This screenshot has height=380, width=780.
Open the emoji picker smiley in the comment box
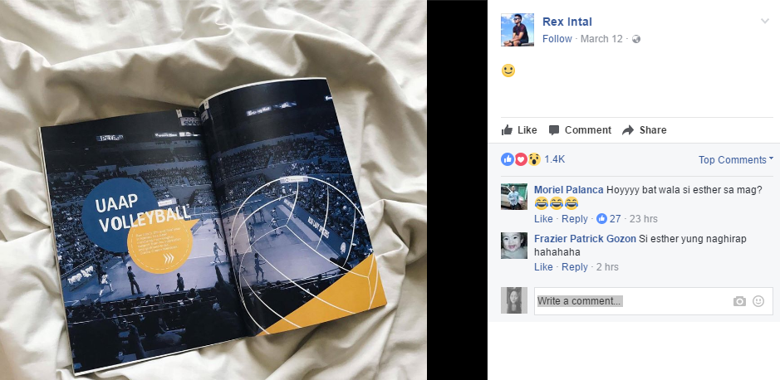758,301
